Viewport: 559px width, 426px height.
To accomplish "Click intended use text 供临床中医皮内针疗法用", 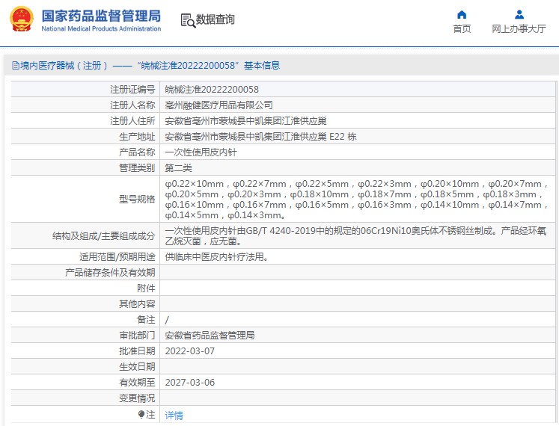I will 217,257.
